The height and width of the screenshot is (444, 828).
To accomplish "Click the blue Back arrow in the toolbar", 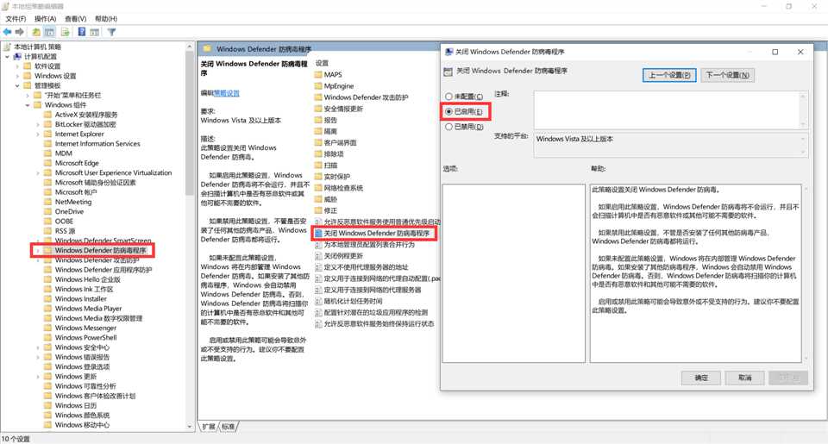I will coord(8,32).
